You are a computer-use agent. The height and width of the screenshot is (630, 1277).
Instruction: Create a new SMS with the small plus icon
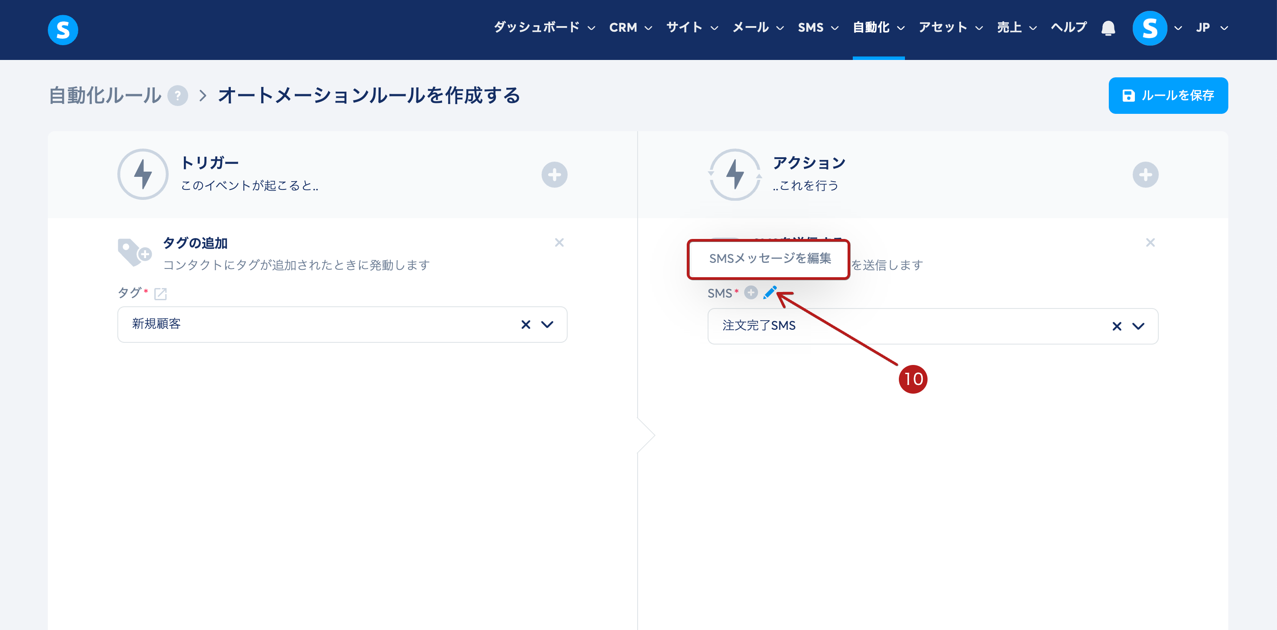[751, 292]
